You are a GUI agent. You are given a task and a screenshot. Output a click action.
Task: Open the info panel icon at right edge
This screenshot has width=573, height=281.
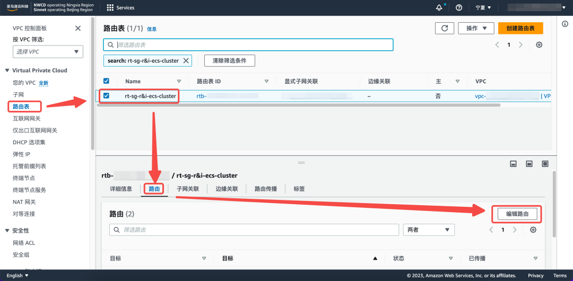pyautogui.click(x=564, y=24)
